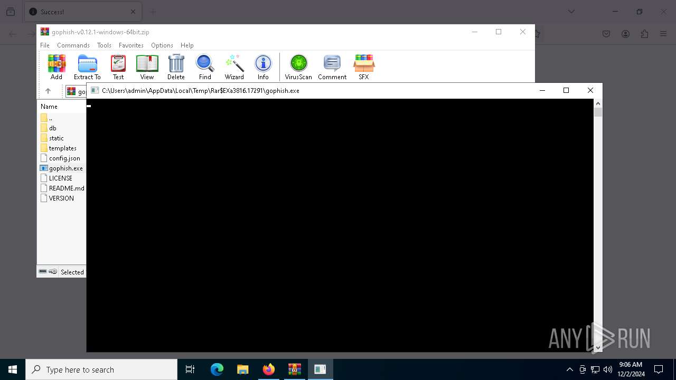Click the gophish.exe console title bar icon
This screenshot has height=380, width=676.
coord(95,90)
